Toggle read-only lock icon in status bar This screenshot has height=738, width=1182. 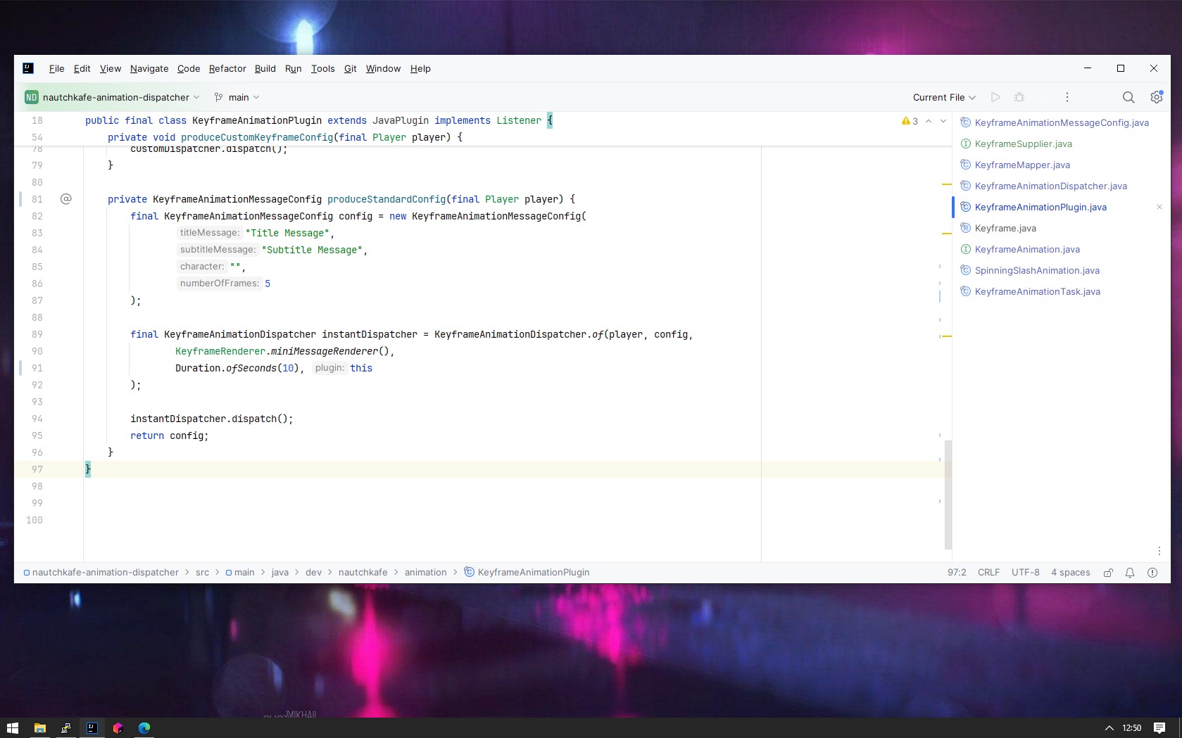coord(1108,573)
